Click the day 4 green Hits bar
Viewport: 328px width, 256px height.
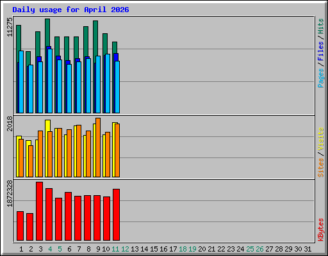coord(47,33)
